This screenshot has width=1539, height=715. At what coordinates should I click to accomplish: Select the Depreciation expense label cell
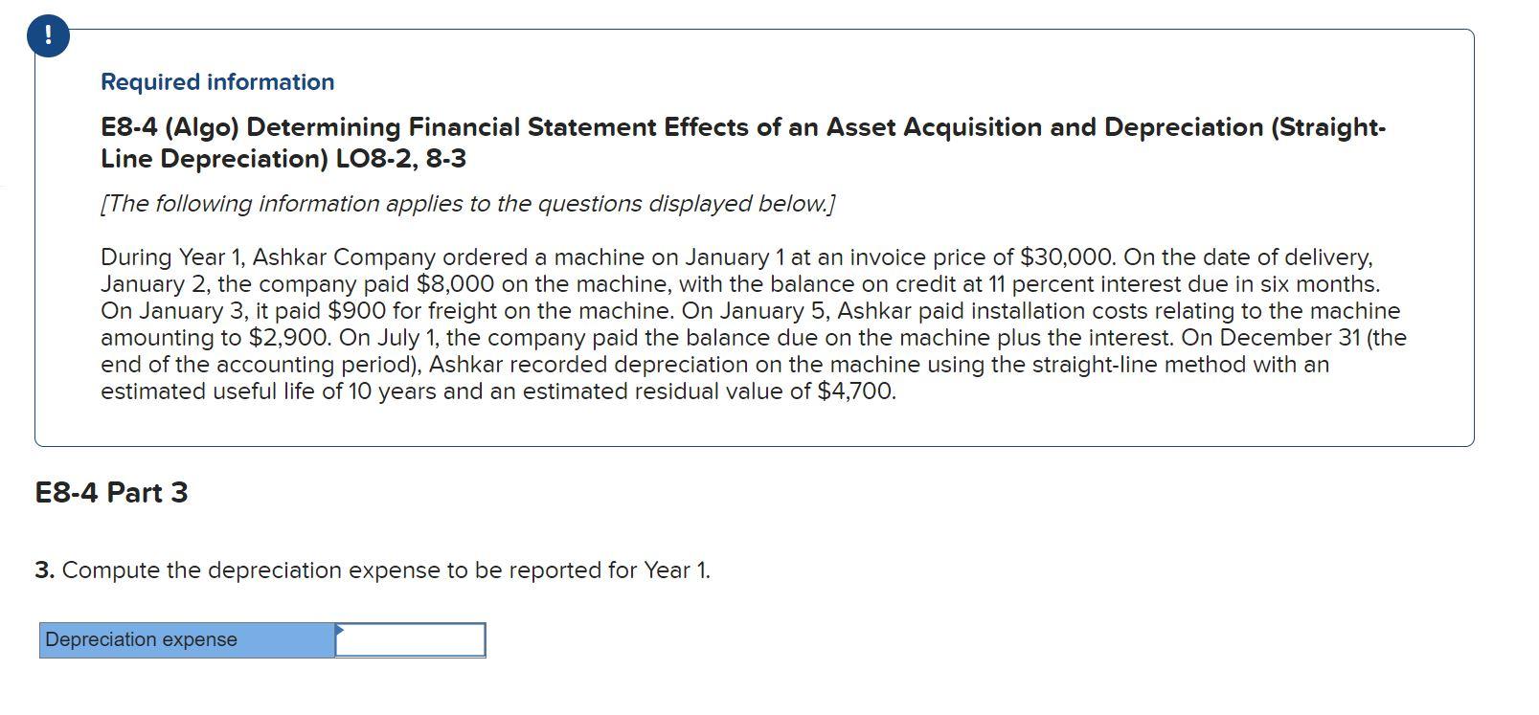[x=187, y=639]
